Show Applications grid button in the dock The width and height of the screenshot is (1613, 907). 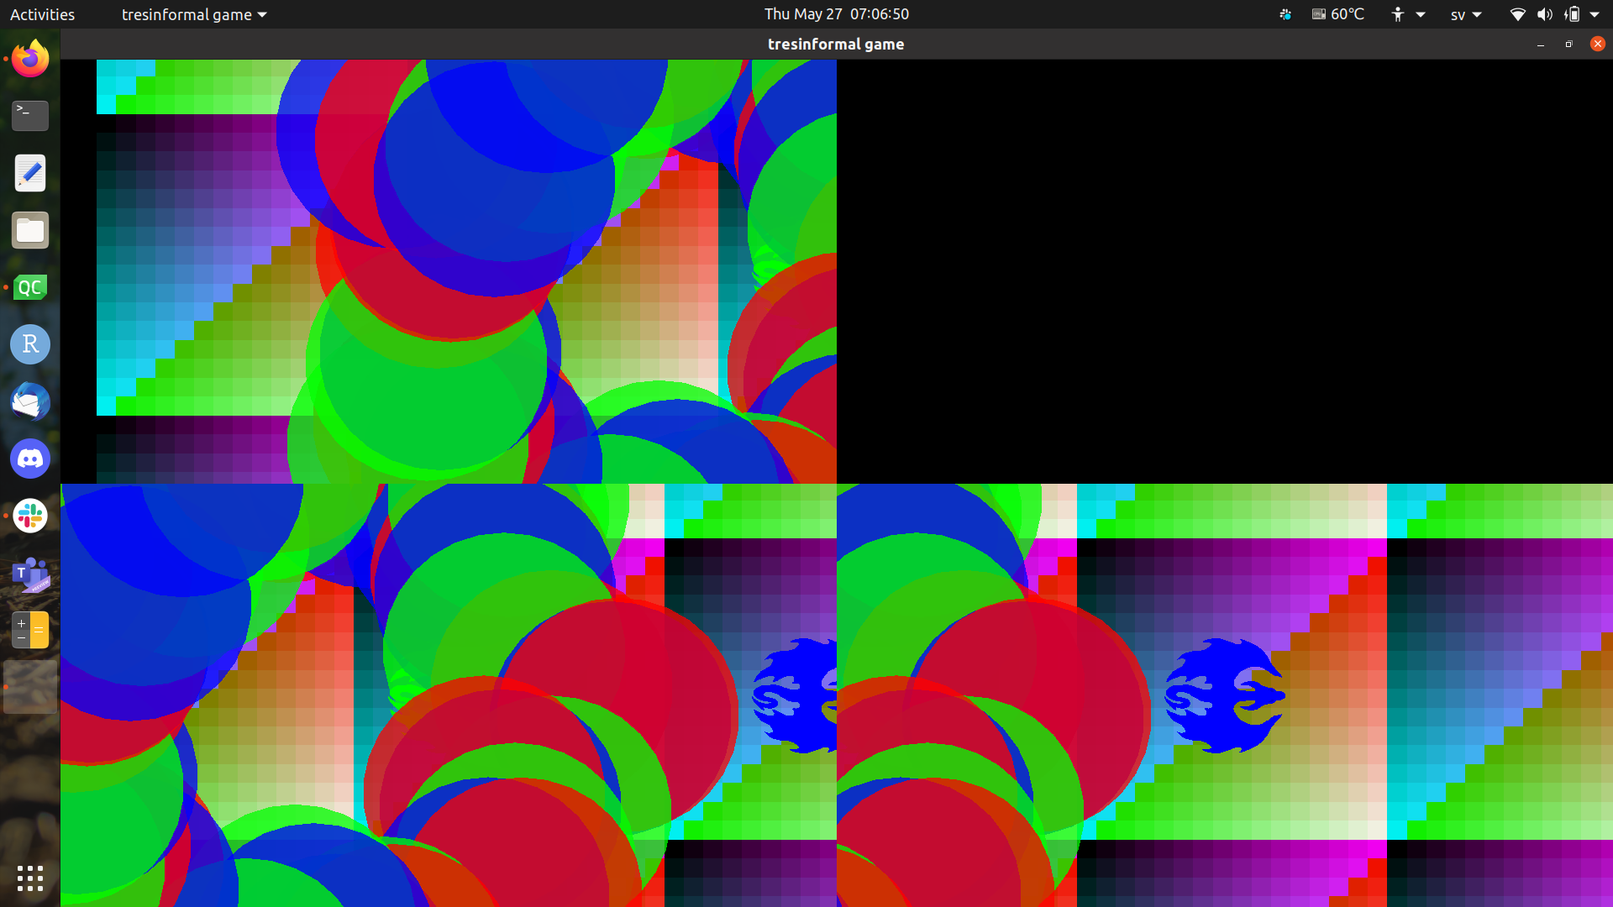[x=30, y=878]
